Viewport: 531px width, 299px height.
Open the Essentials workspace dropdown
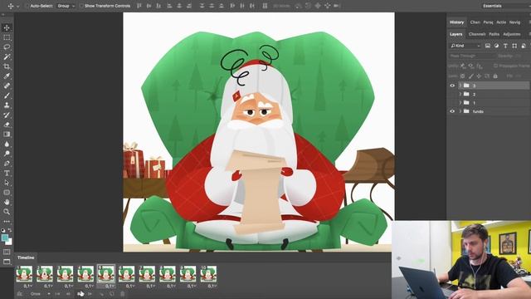506,6
